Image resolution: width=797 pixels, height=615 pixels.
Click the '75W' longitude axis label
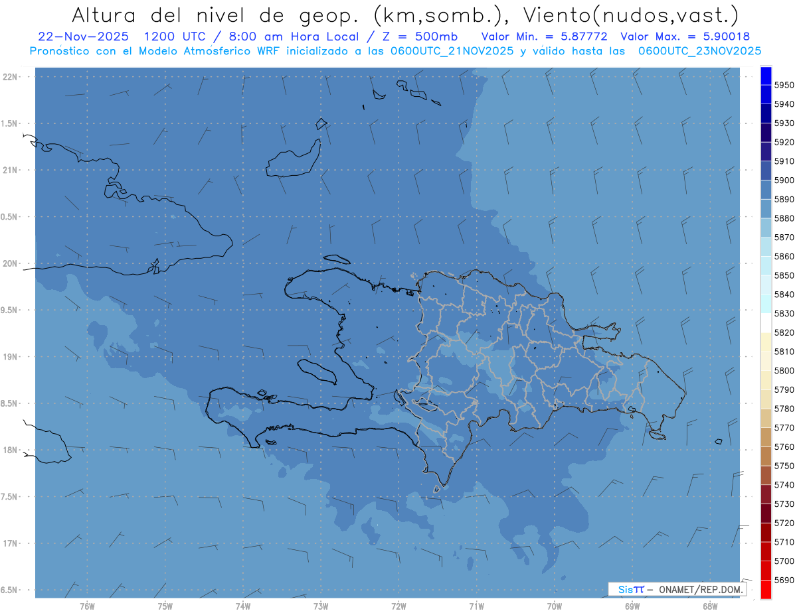(165, 606)
